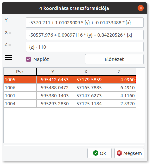This screenshot has width=150, height=164.
Task: Close the transformation dialog window
Action: (141, 8)
